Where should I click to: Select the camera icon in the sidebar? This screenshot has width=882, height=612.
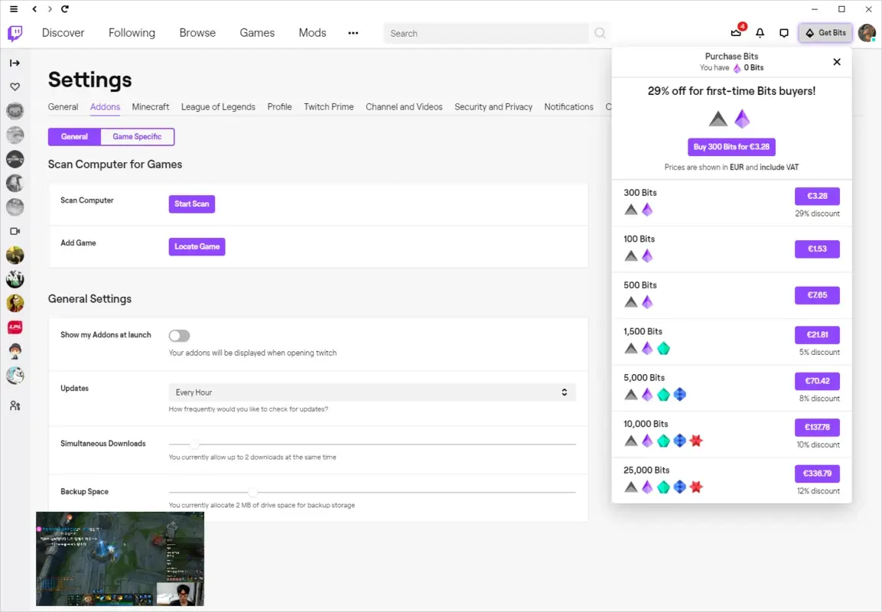click(15, 231)
